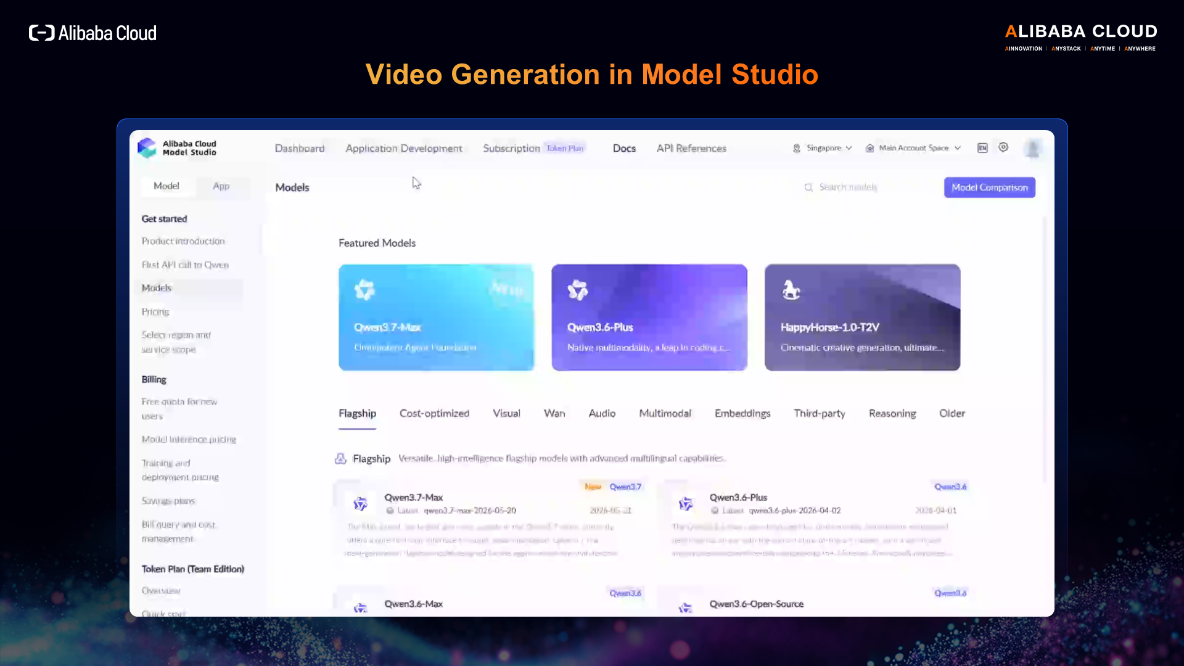This screenshot has width=1184, height=666.
Task: Click the Alibaba Cloud Model Studio logo
Action: (x=178, y=148)
